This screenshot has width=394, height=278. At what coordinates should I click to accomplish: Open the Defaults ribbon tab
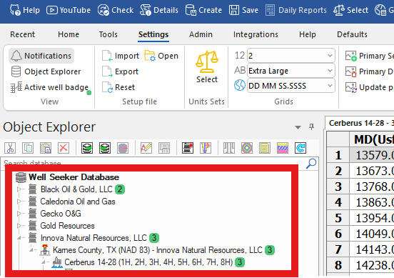point(352,34)
